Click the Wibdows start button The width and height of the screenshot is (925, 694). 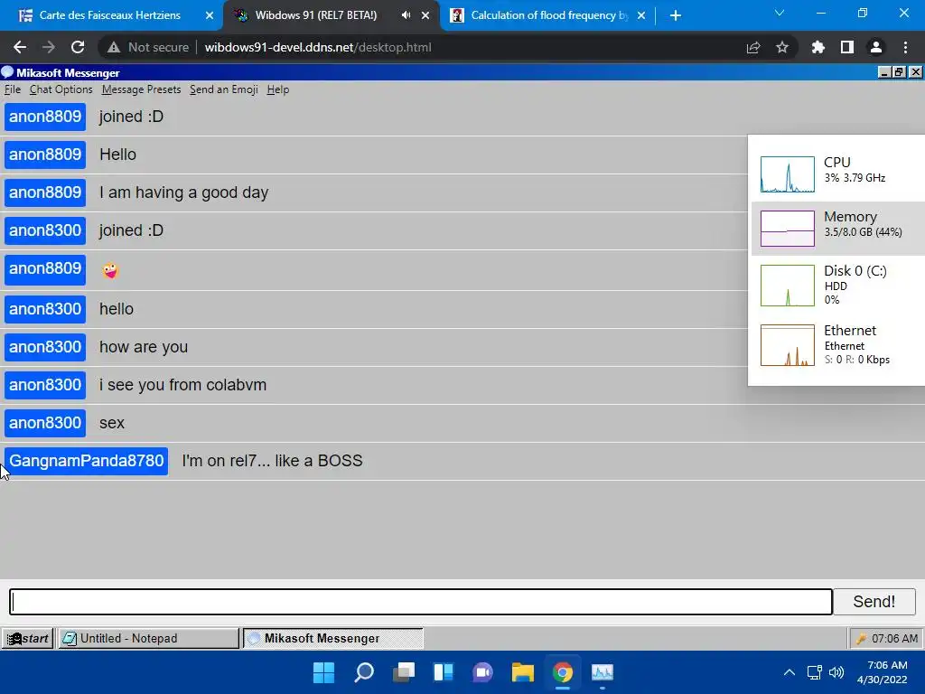click(27, 638)
